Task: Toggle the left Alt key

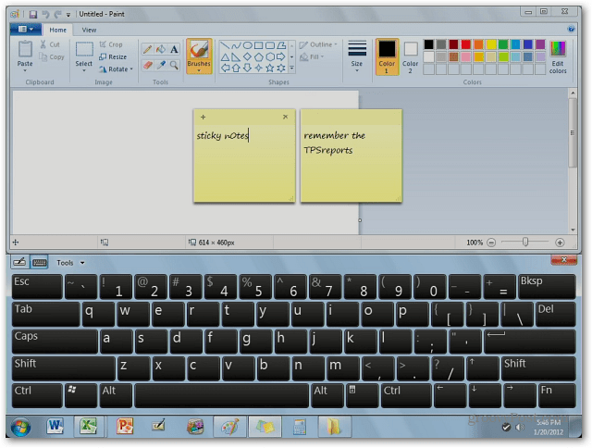Action: [x=117, y=395]
